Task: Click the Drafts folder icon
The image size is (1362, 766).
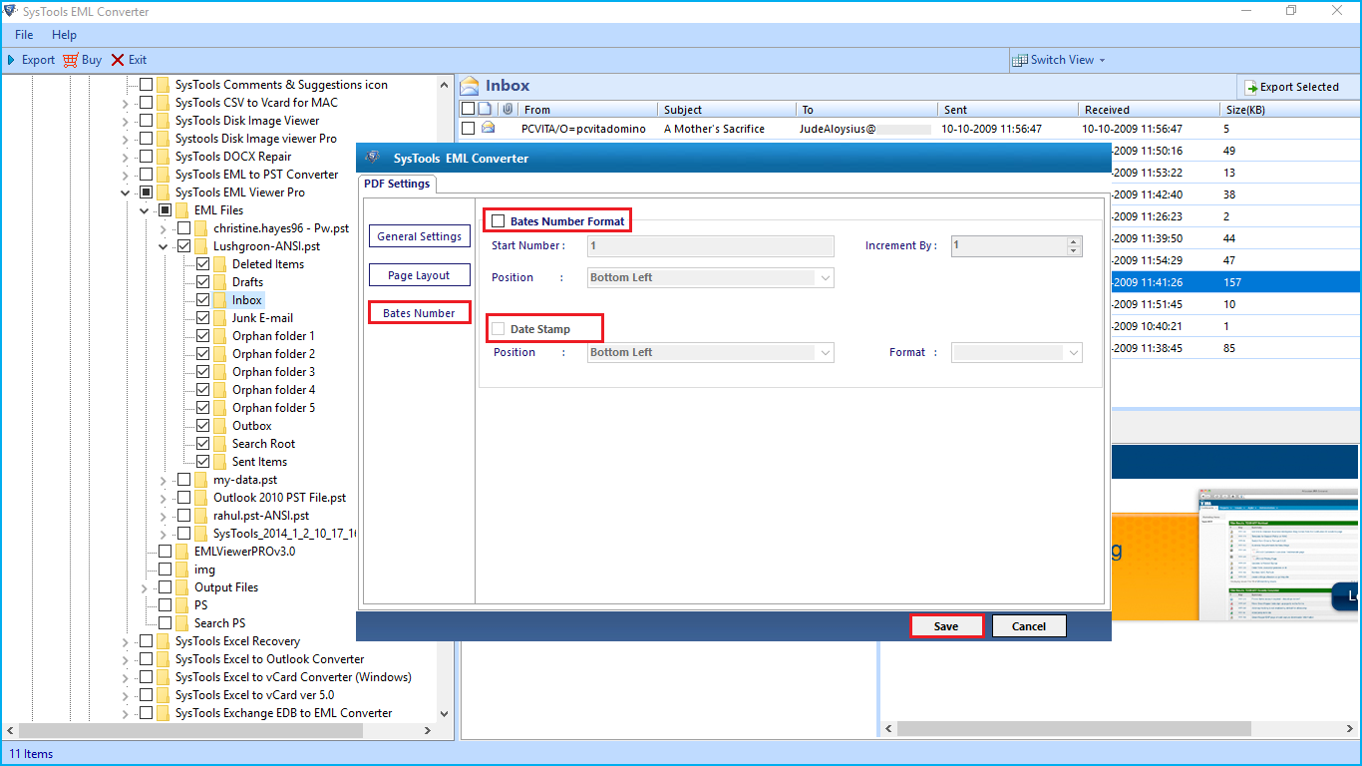Action: (219, 282)
